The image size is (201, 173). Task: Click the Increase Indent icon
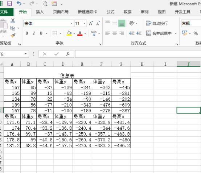[139, 33]
